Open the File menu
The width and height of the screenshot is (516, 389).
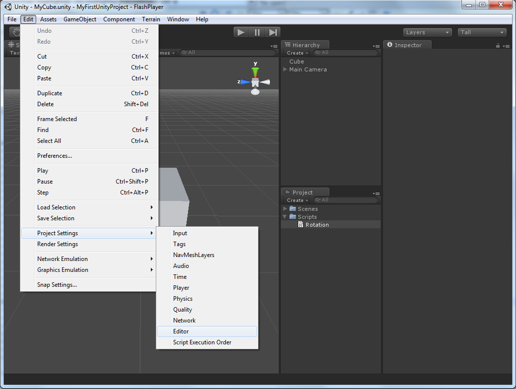coord(12,19)
